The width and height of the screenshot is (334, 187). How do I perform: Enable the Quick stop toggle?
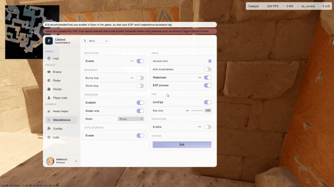[x=140, y=86]
